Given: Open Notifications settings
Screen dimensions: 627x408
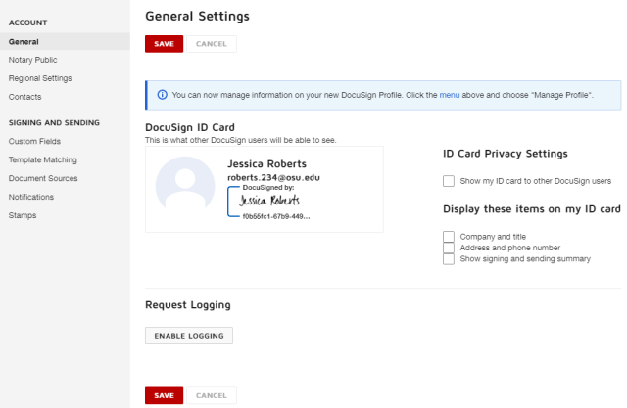Looking at the screenshot, I should (31, 197).
